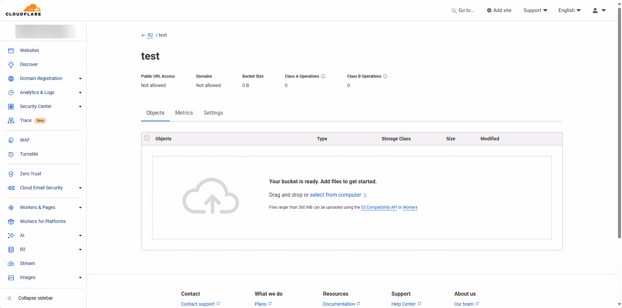Screen dimensions: 622x308
Task: Open the Workers upload link
Action: [x=410, y=207]
